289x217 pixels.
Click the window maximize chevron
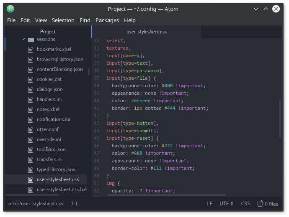[x=266, y=9]
